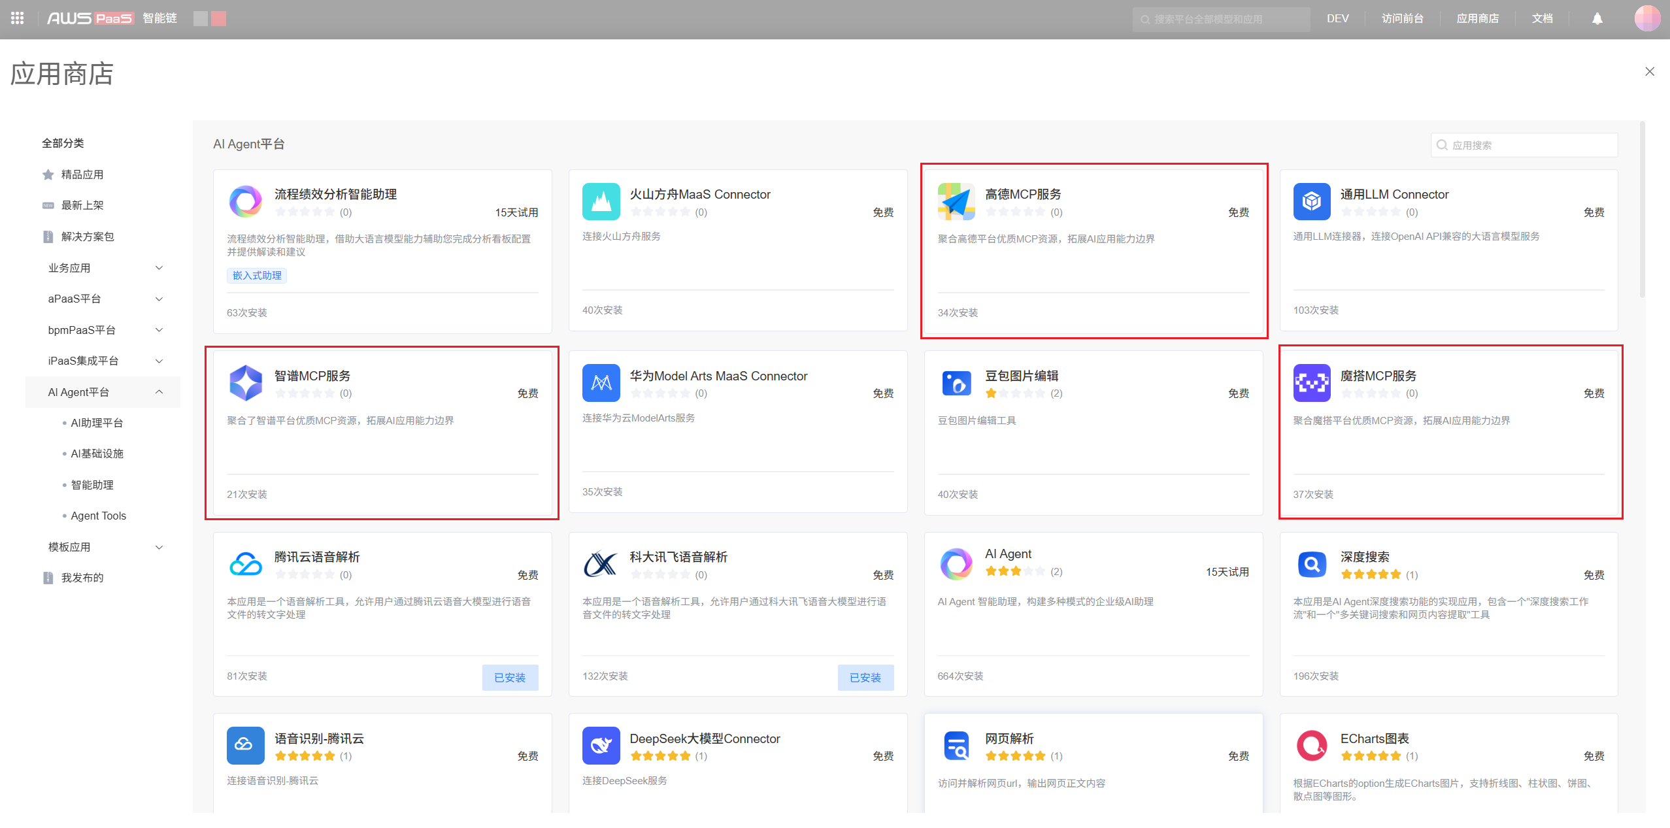Click the star rating of 豆包图片编辑
Screen dimensions: 1670x828
click(1014, 393)
